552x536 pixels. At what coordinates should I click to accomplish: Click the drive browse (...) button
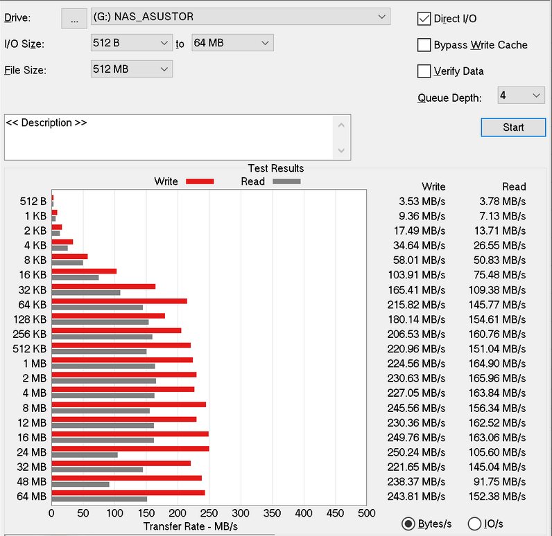74,18
